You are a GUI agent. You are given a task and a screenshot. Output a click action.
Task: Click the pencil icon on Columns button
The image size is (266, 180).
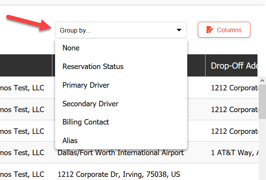(x=210, y=30)
